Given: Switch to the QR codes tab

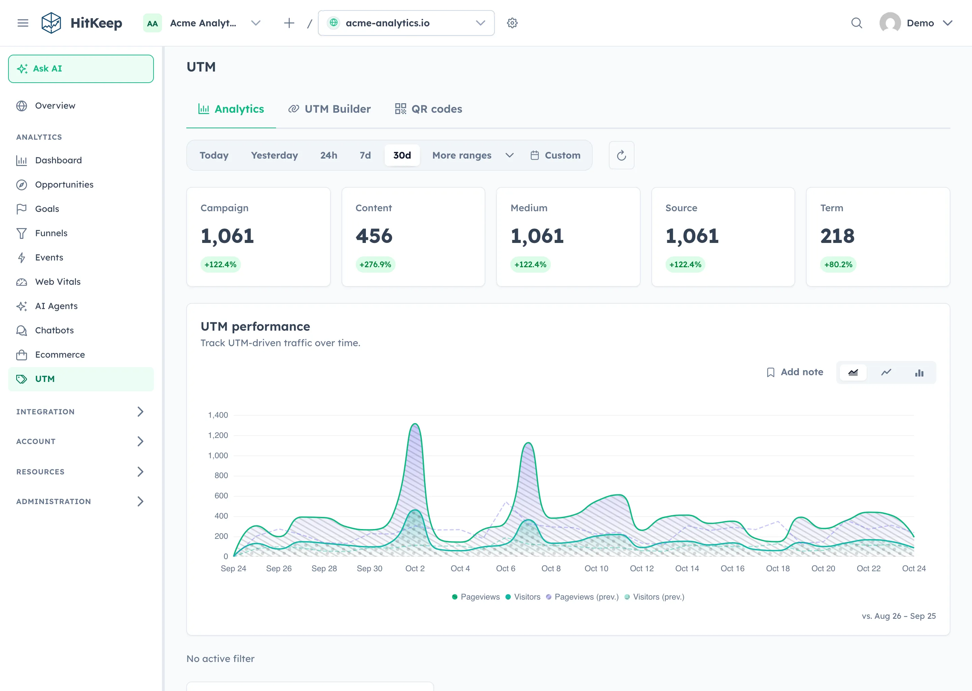Looking at the screenshot, I should (429, 109).
